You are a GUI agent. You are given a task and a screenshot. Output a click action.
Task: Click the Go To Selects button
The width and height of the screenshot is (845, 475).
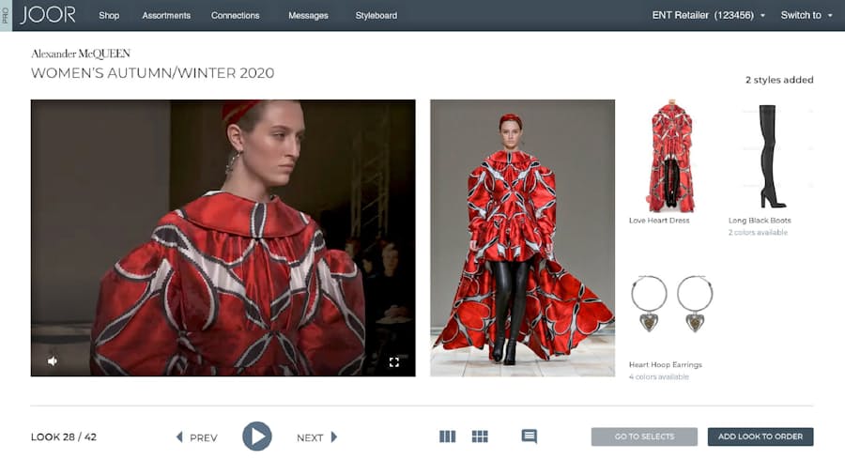point(644,437)
